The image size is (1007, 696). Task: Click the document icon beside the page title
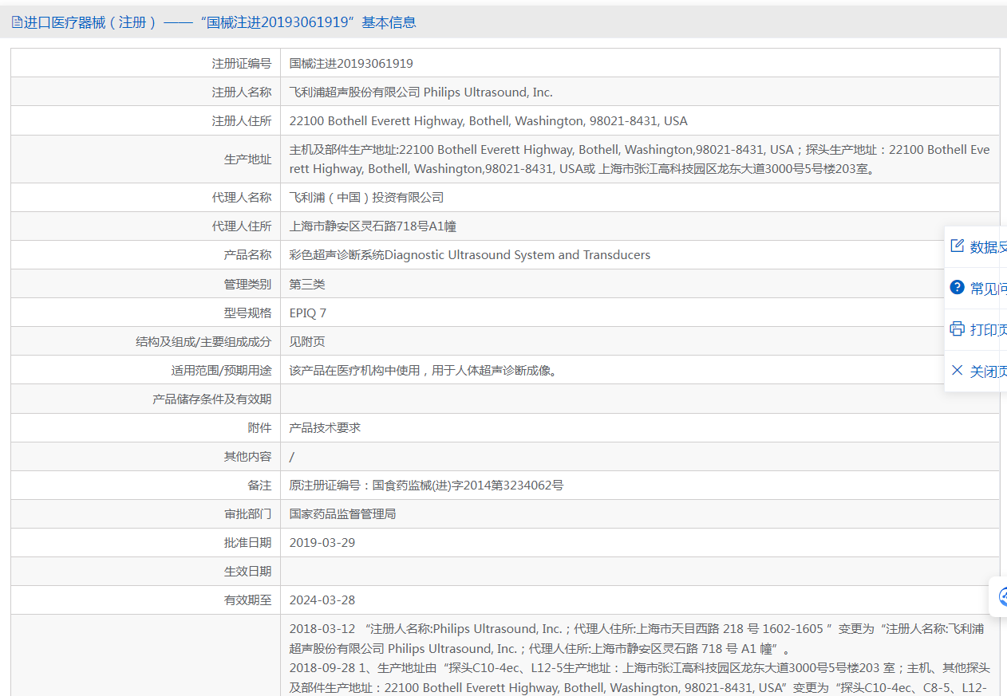(17, 22)
